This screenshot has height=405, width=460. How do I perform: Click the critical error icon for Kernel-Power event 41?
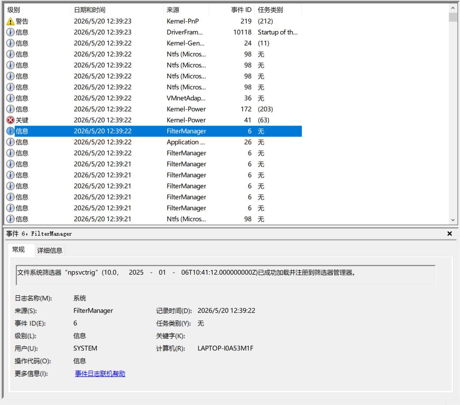[x=10, y=120]
